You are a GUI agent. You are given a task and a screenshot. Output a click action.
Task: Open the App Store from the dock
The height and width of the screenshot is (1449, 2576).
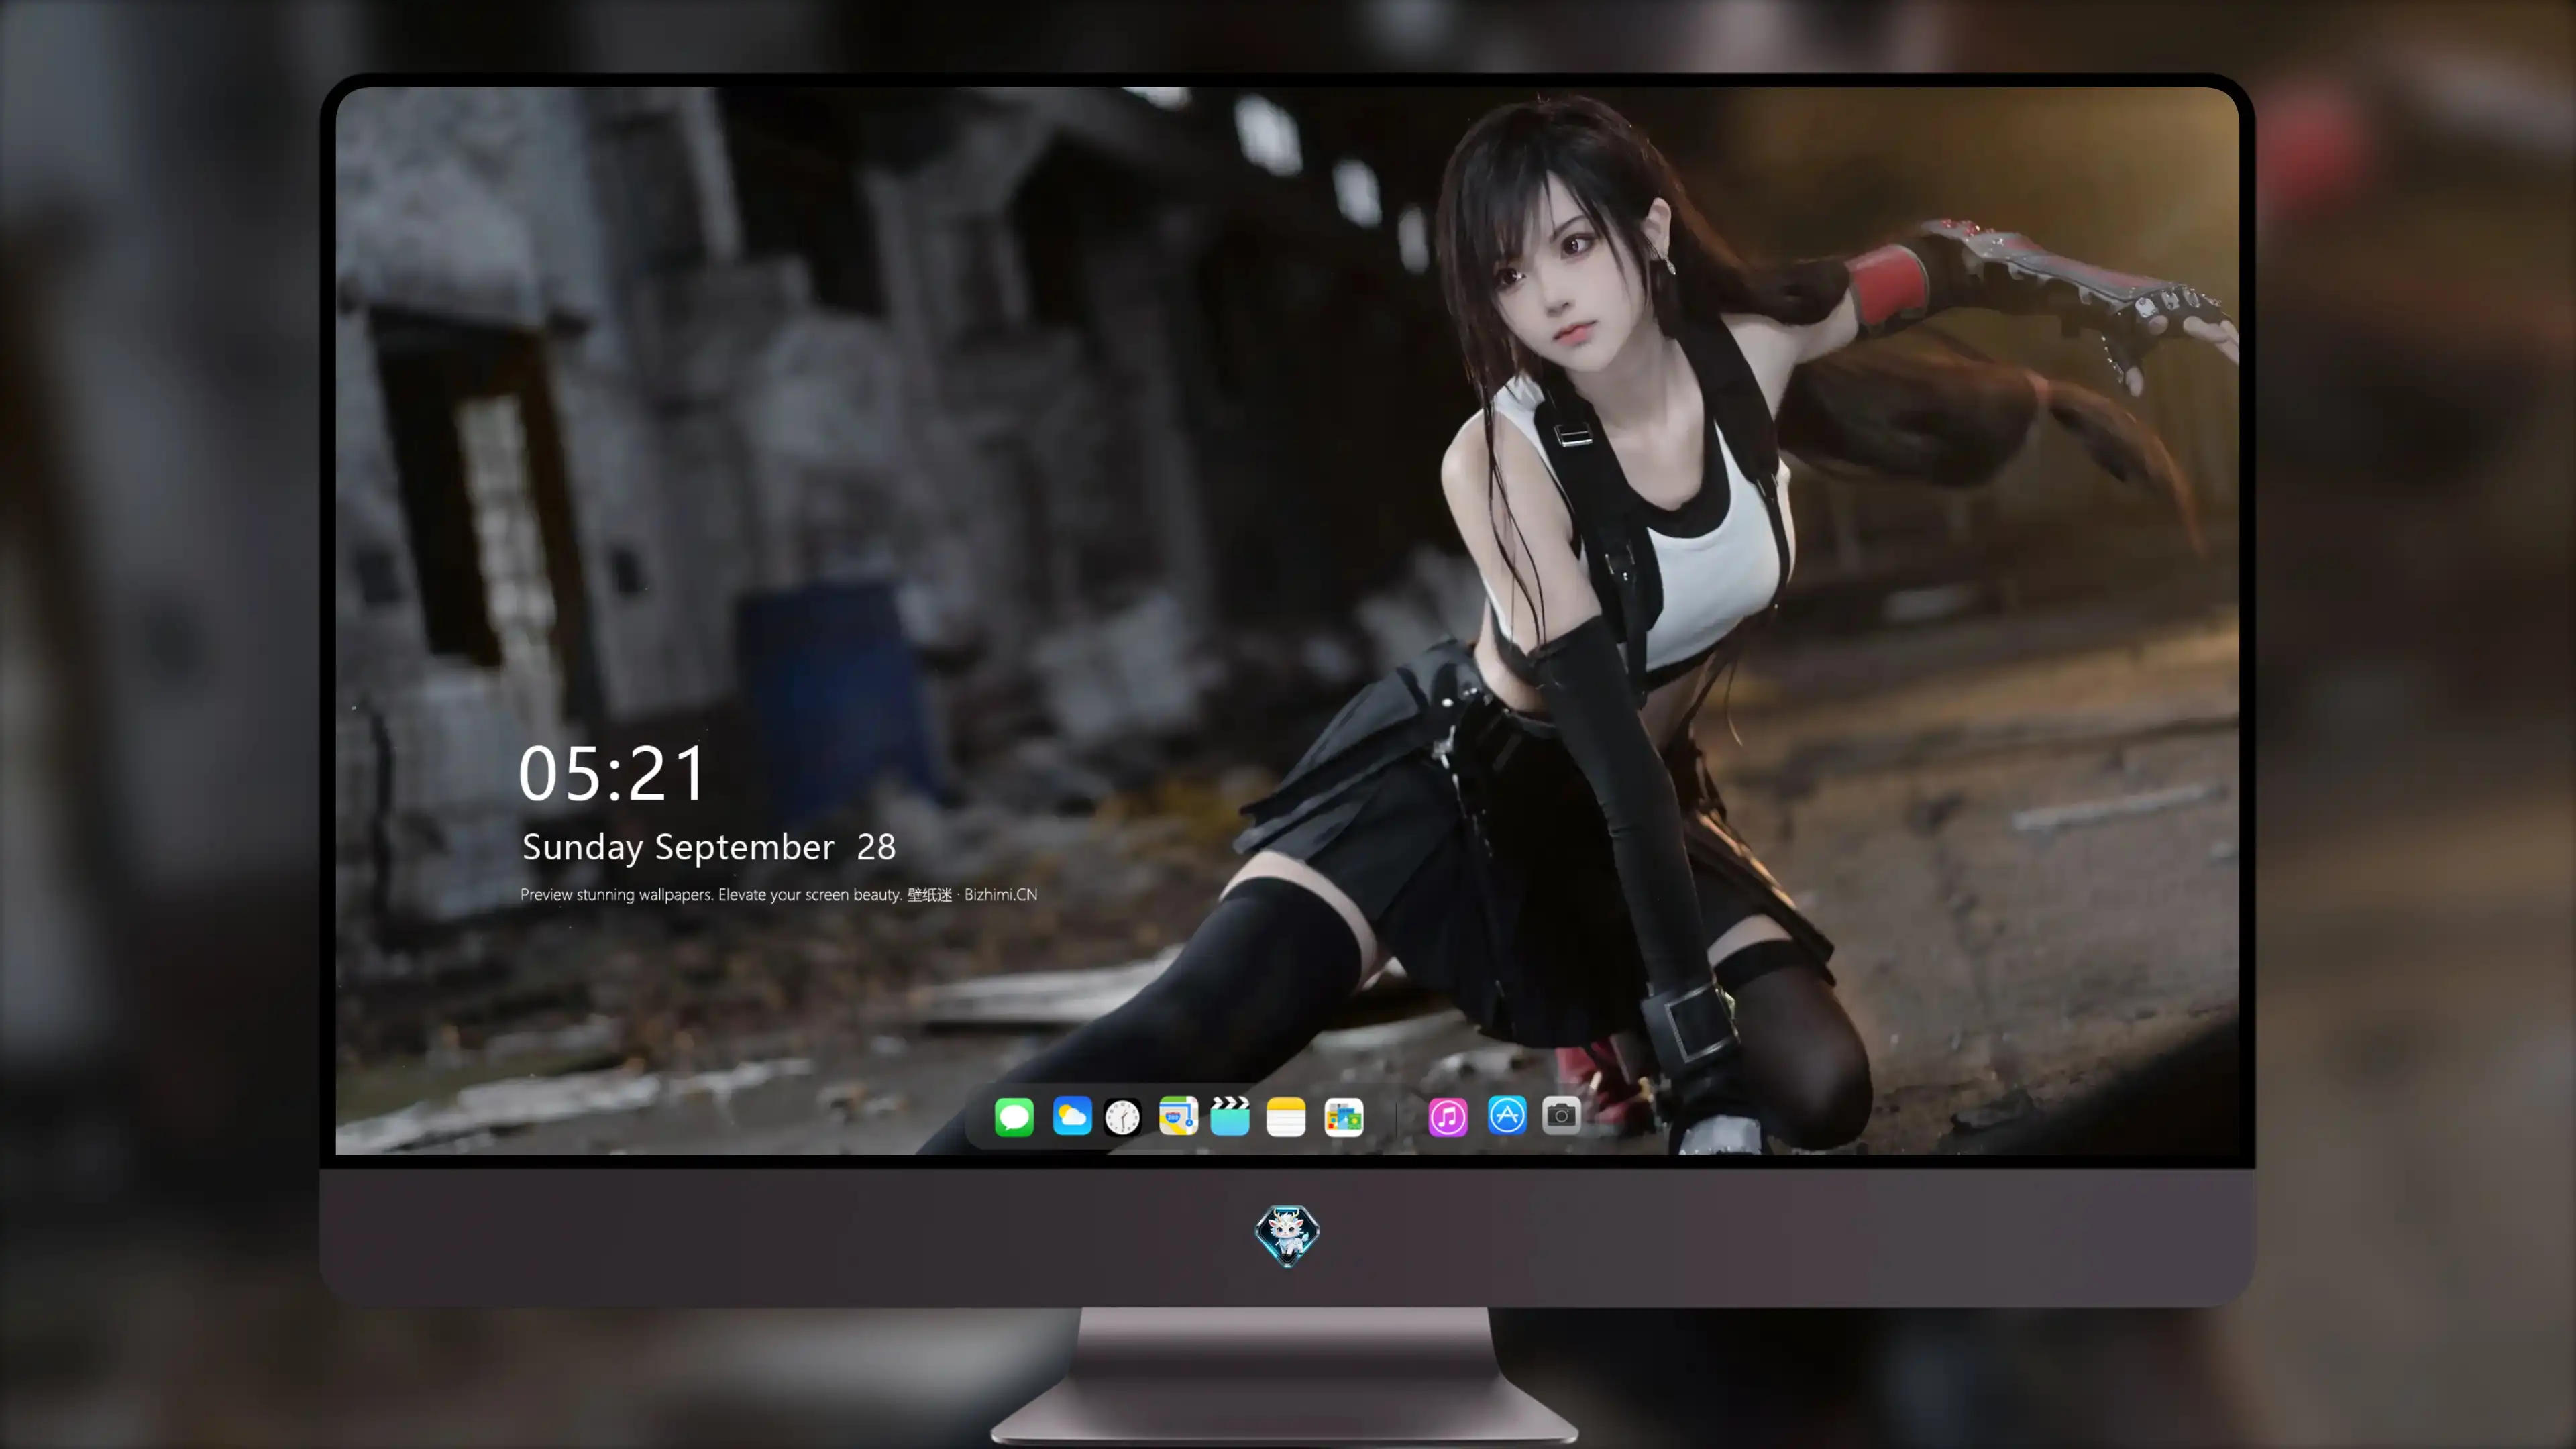tap(1507, 1116)
